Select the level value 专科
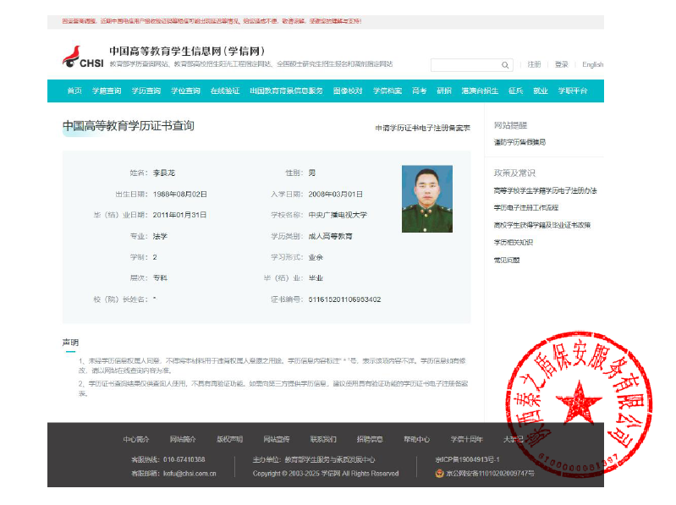The height and width of the screenshot is (505, 676). coord(160,278)
